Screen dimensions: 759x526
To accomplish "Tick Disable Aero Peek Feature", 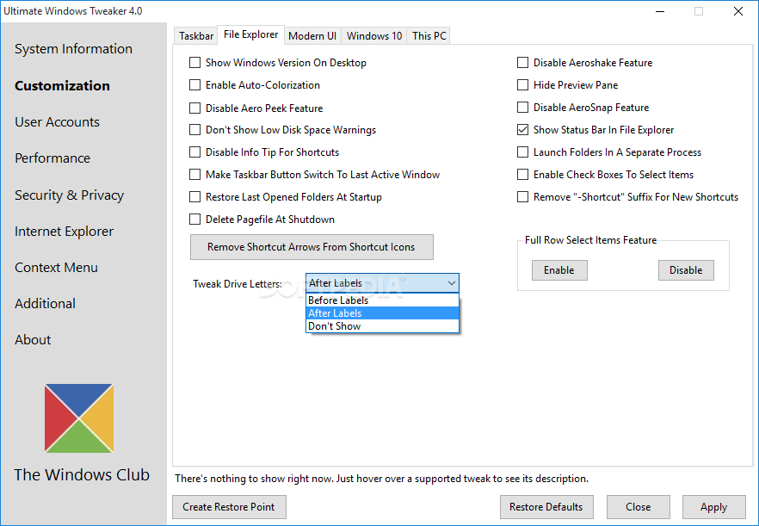I will click(194, 108).
